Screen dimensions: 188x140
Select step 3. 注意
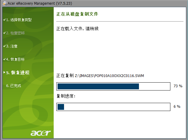pyautogui.click(x=12, y=46)
